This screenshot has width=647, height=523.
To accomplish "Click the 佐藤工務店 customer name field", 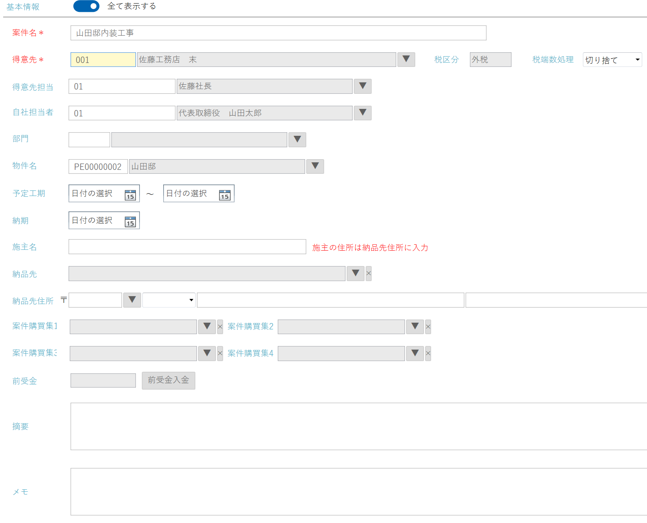I will tap(266, 60).
